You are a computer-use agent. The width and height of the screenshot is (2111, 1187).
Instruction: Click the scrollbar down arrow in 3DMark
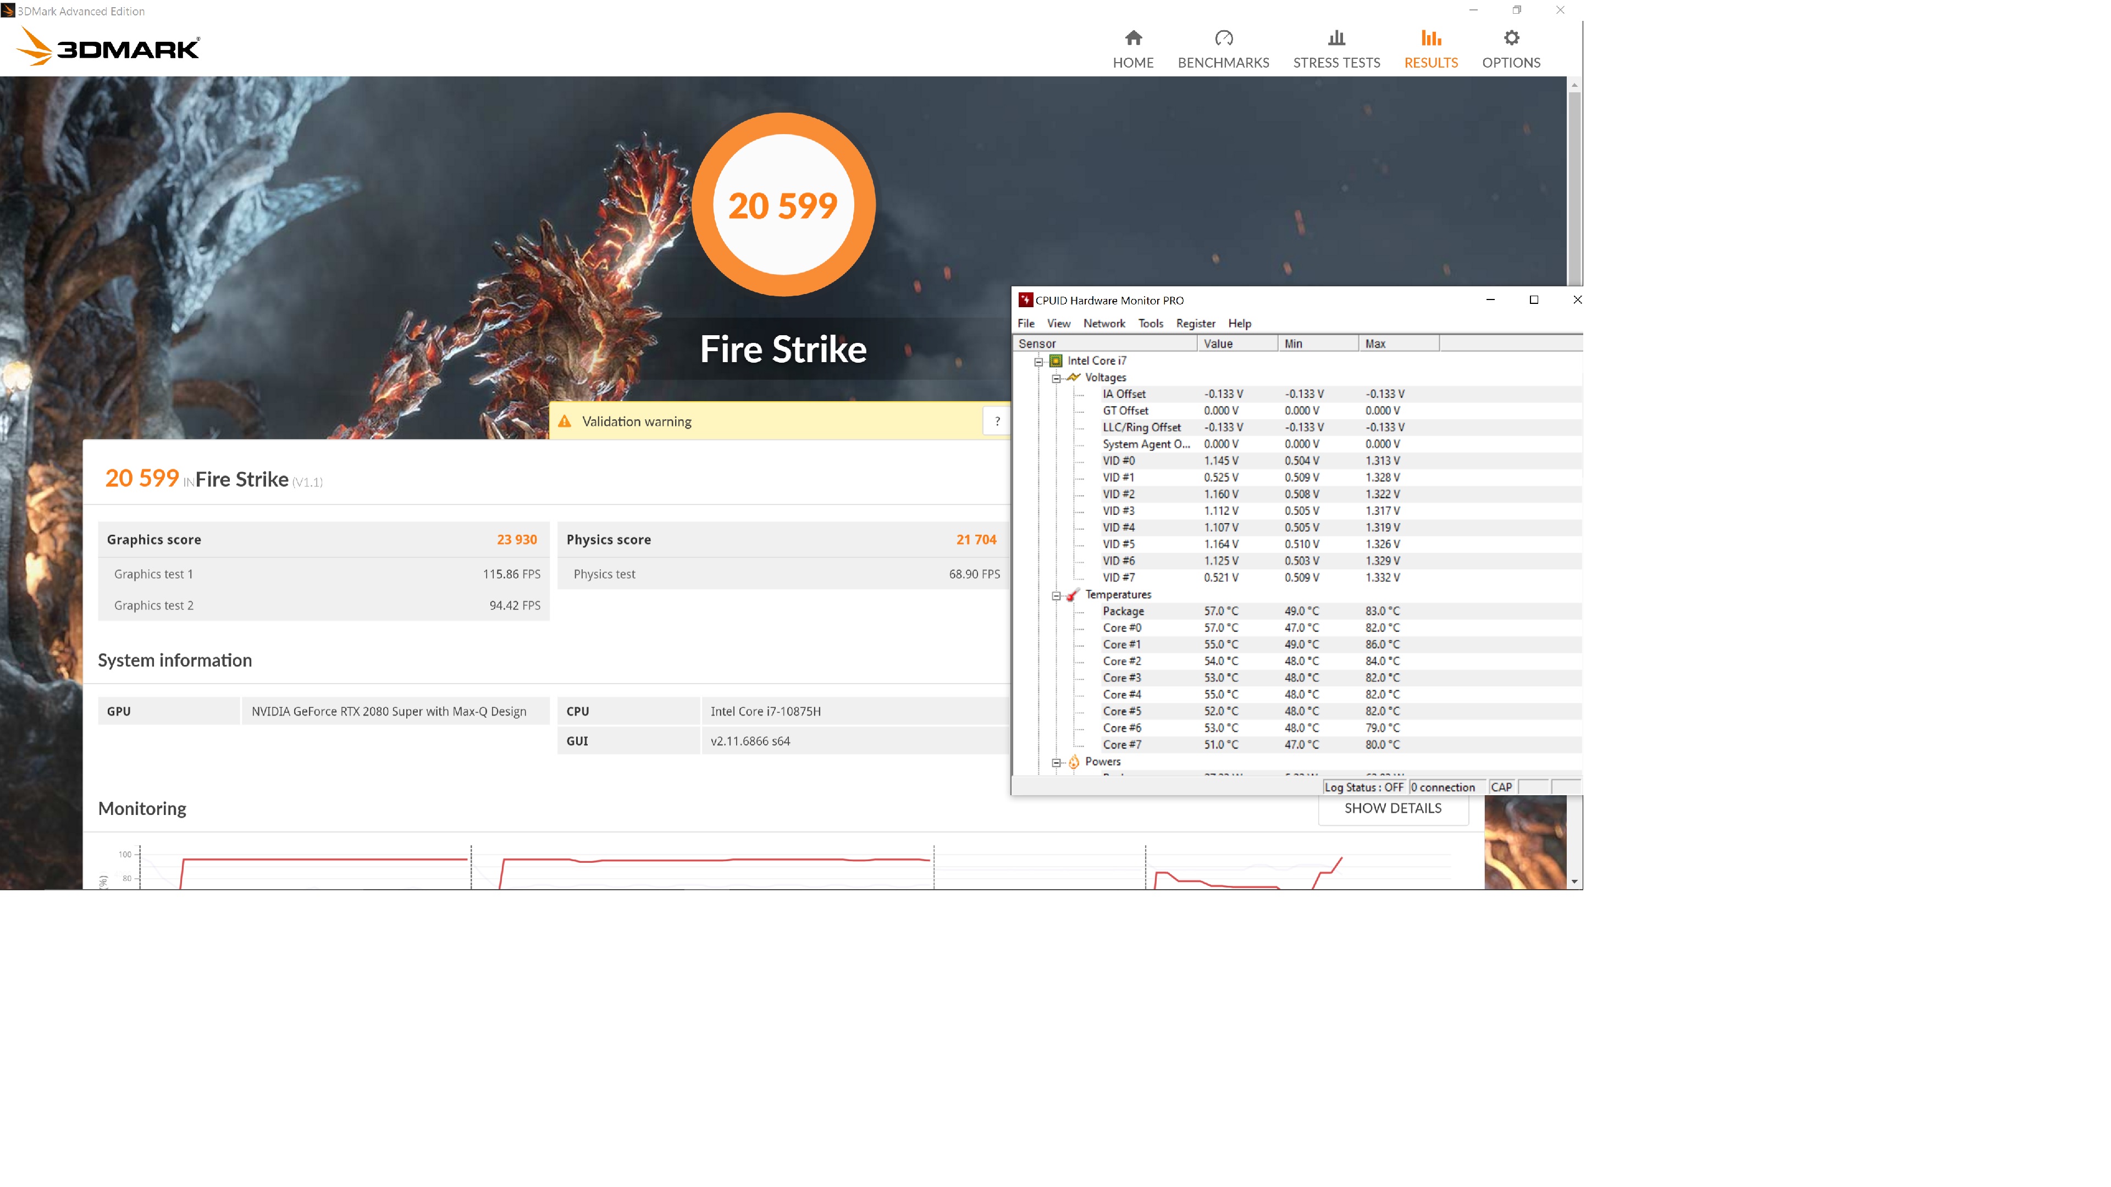pyautogui.click(x=1574, y=882)
